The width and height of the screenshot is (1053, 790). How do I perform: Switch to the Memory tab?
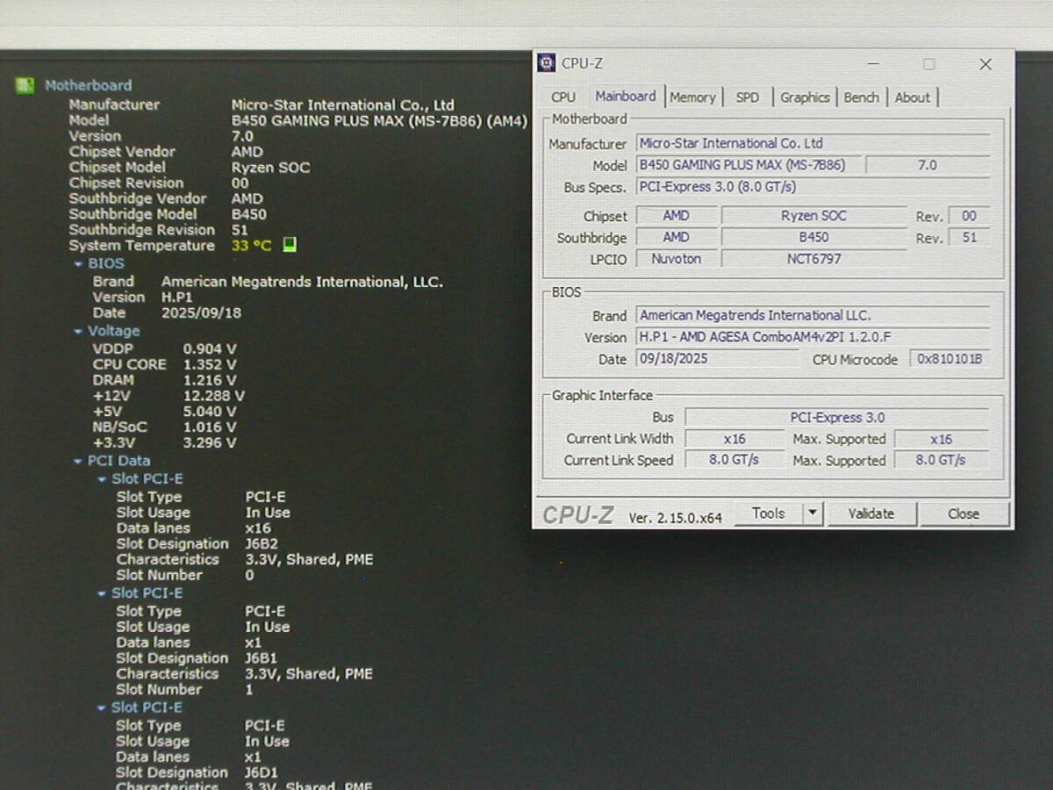tap(692, 97)
